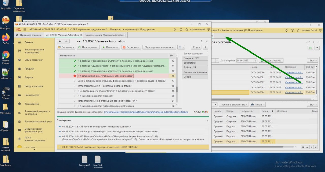Open the Загрузить dropdown button
This screenshot has height=172, width=325.
pyautogui.click(x=66, y=47)
